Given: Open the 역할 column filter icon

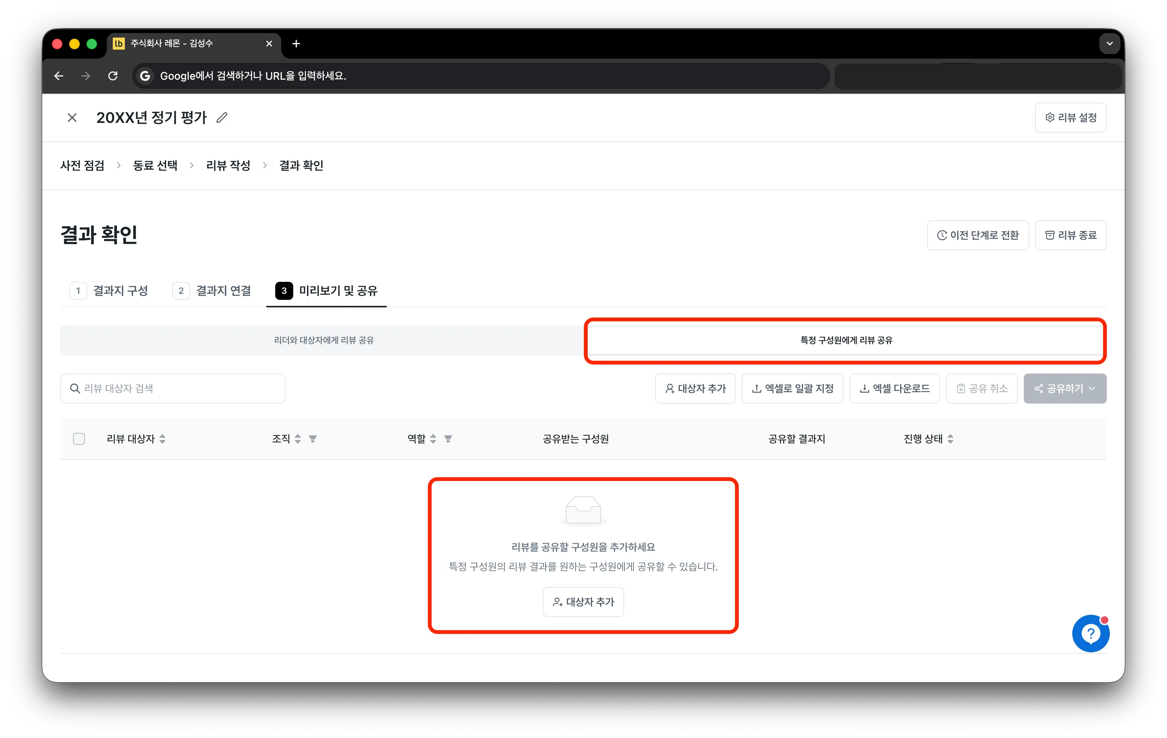Looking at the screenshot, I should click(448, 439).
